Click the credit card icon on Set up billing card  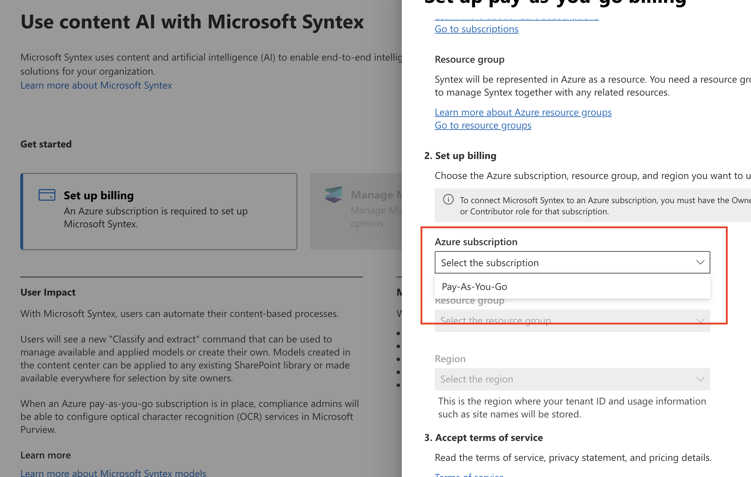47,195
